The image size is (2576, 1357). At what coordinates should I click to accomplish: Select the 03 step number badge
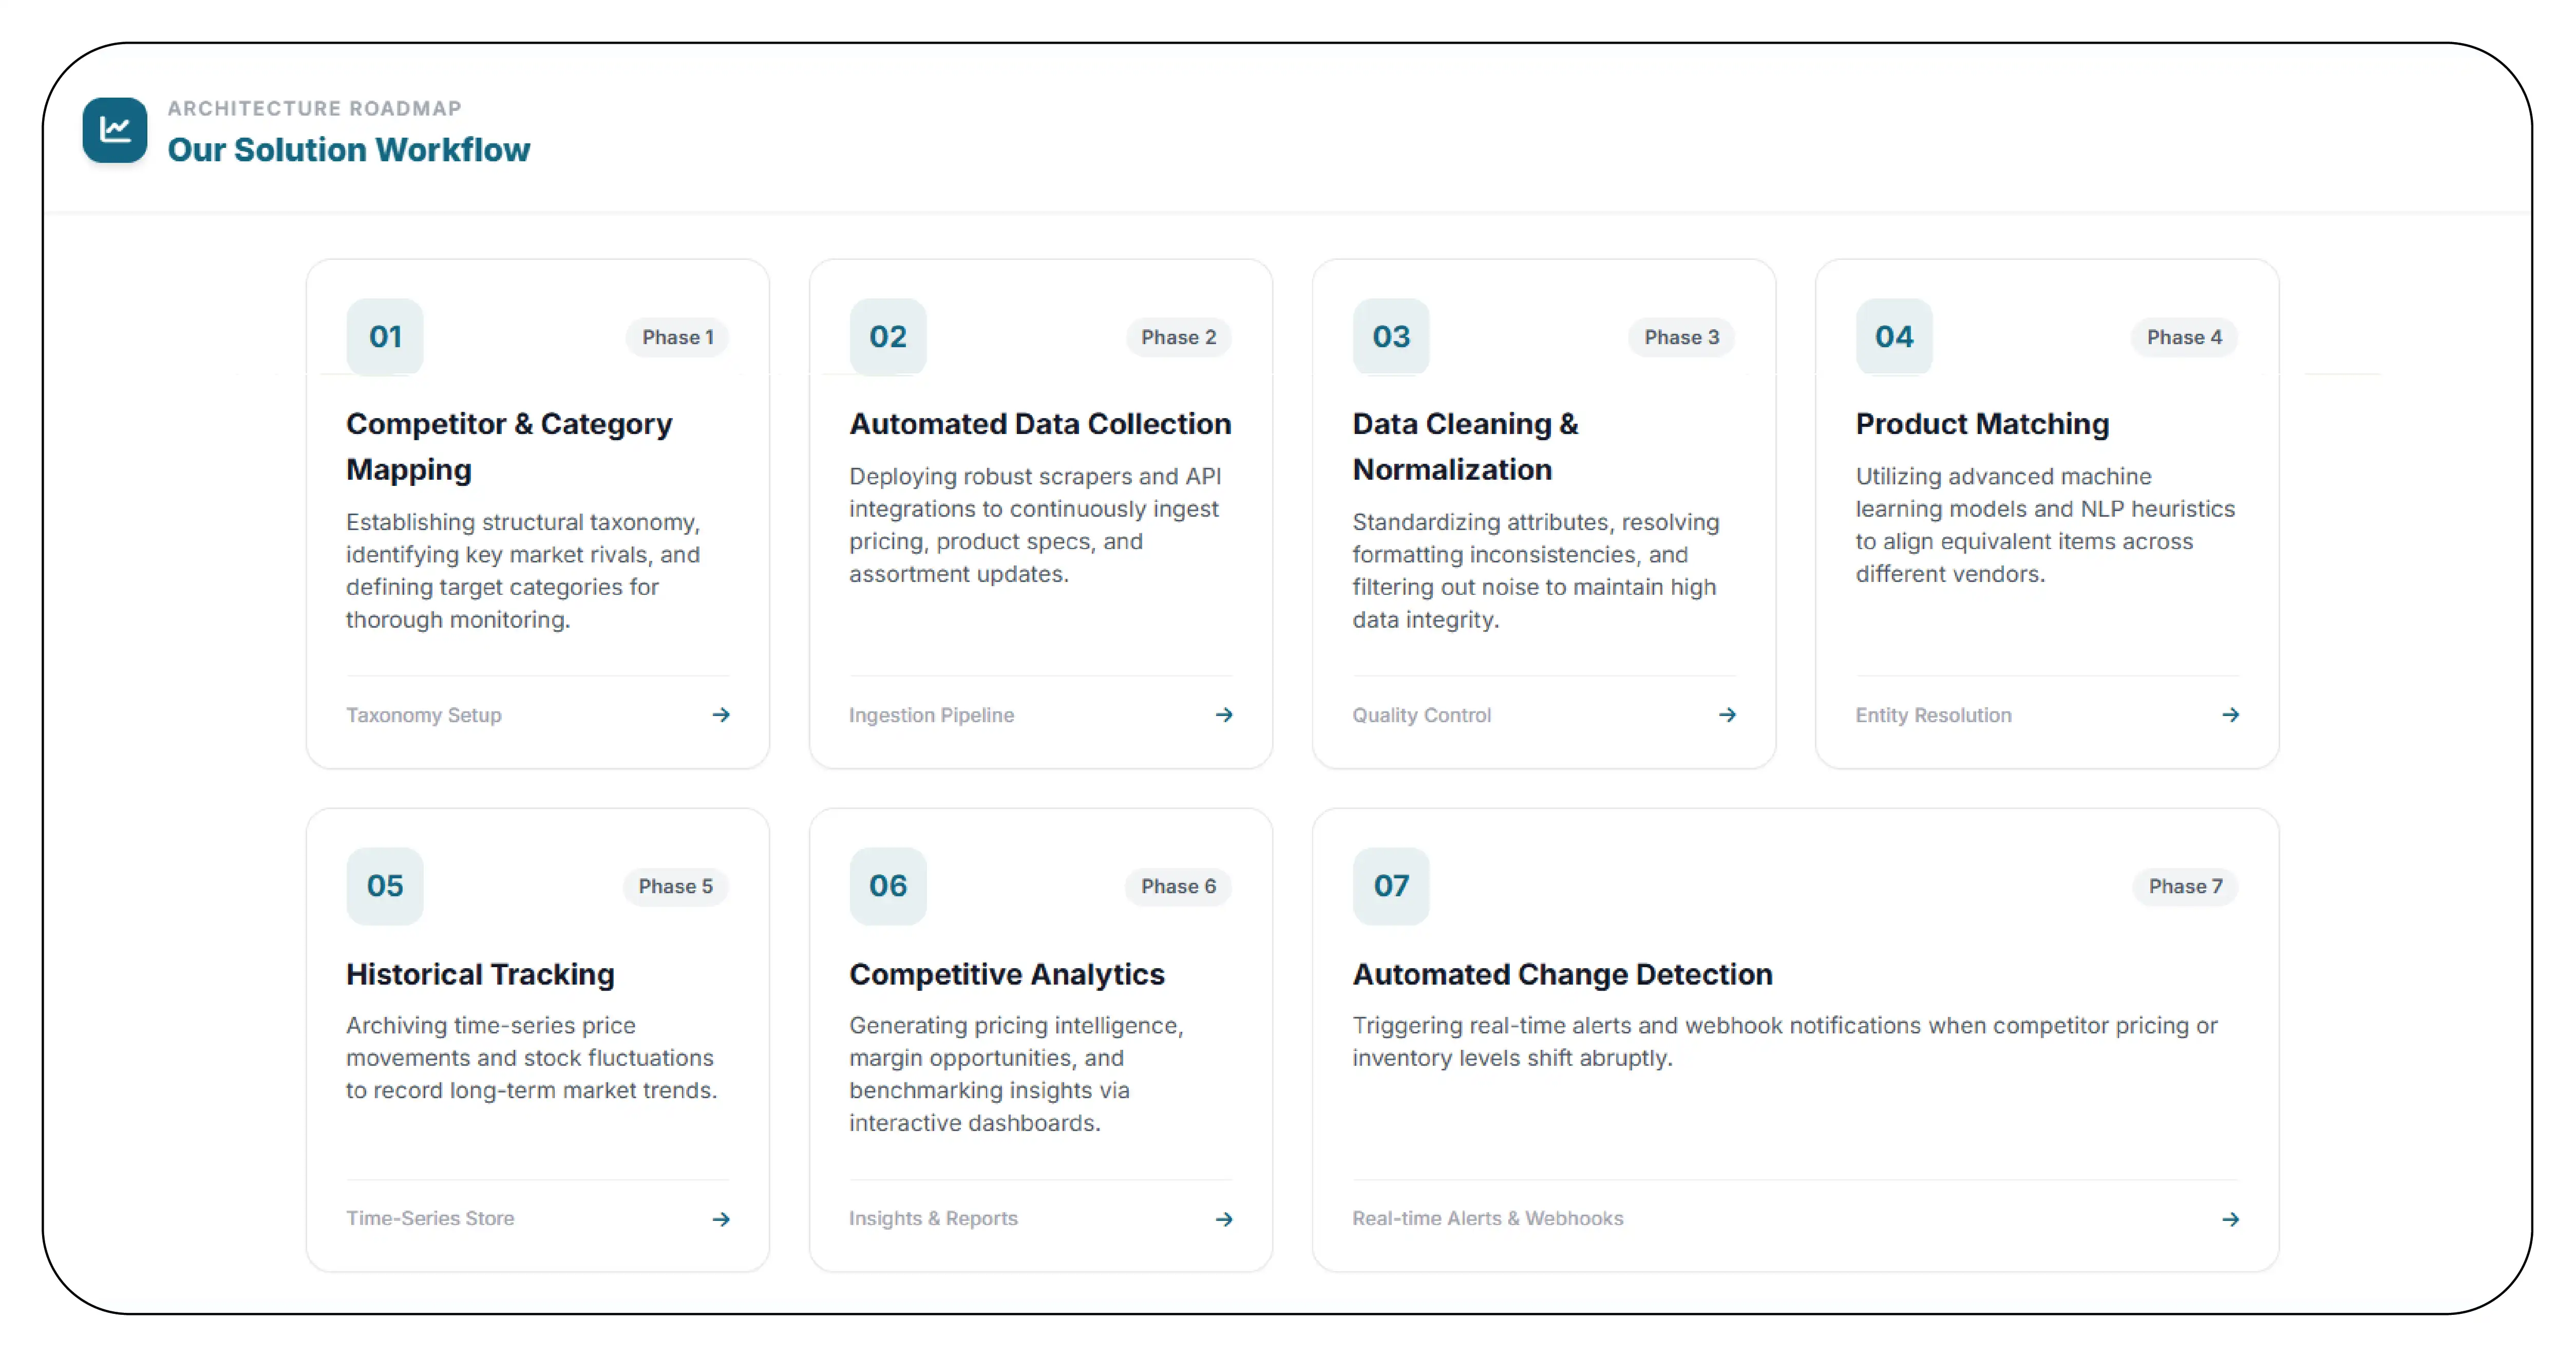click(x=1391, y=337)
